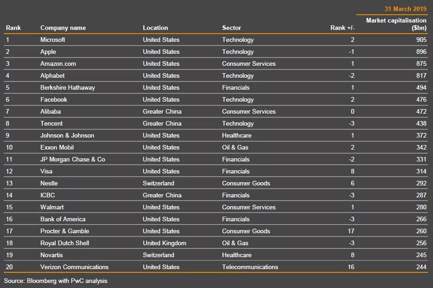433x288 pixels.
Task: Click 'Healthcare' in the Novartis row
Action: pos(237,255)
